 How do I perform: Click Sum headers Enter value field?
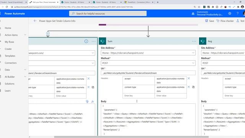(x=170, y=95)
